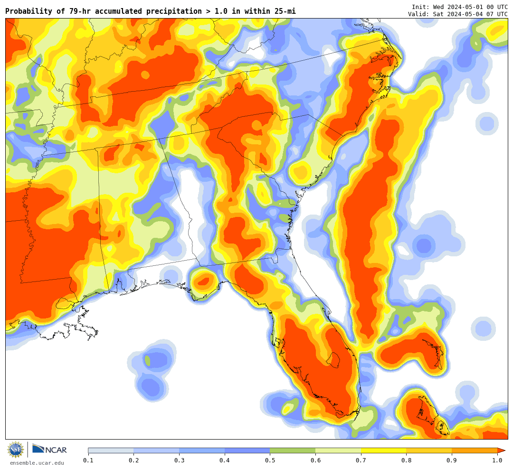The width and height of the screenshot is (513, 469).
Task: Click the 0.9–1.0 orange colorbar segment
Action: [x=475, y=450]
